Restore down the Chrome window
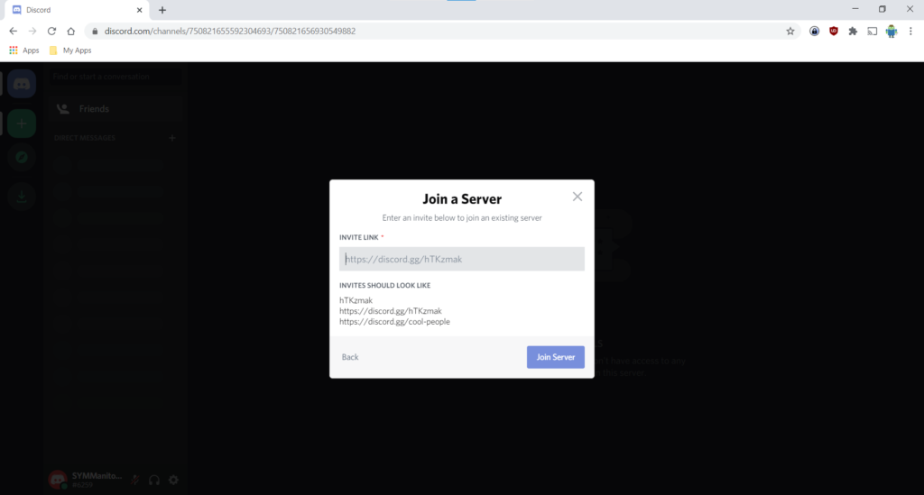Screen dimensions: 924x495 coord(882,9)
